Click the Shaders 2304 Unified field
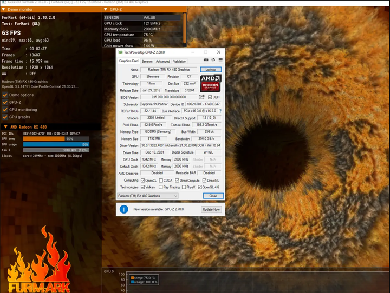This screenshot has height=293, width=390. click(x=156, y=118)
